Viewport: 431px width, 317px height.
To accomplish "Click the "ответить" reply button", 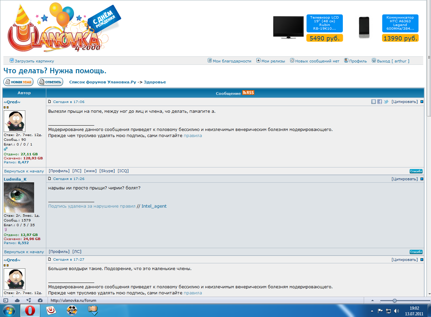I will 50,81.
